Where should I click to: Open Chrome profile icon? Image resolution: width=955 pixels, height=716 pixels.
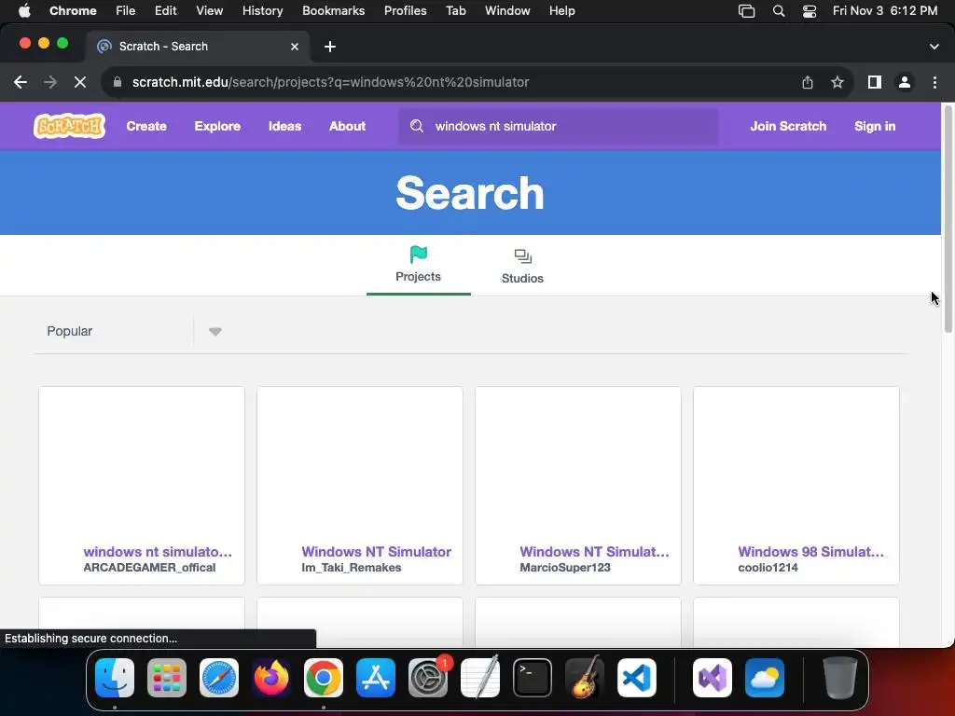[x=905, y=82]
